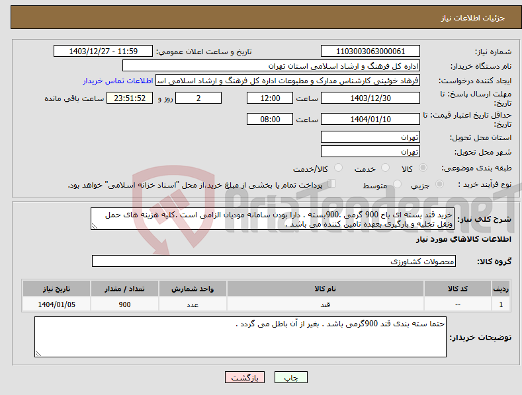Click the buyer notes box resize grip
Viewport: 522px width, 395px height.
38,353
